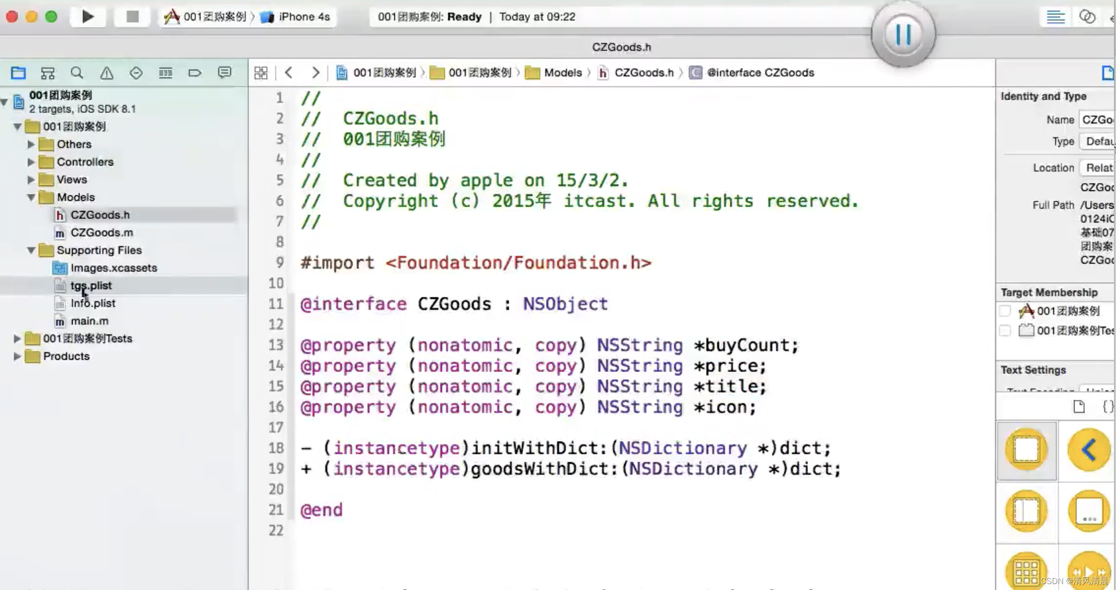The width and height of the screenshot is (1116, 590).
Task: Switch to the Assistant editor icon
Action: click(1087, 17)
